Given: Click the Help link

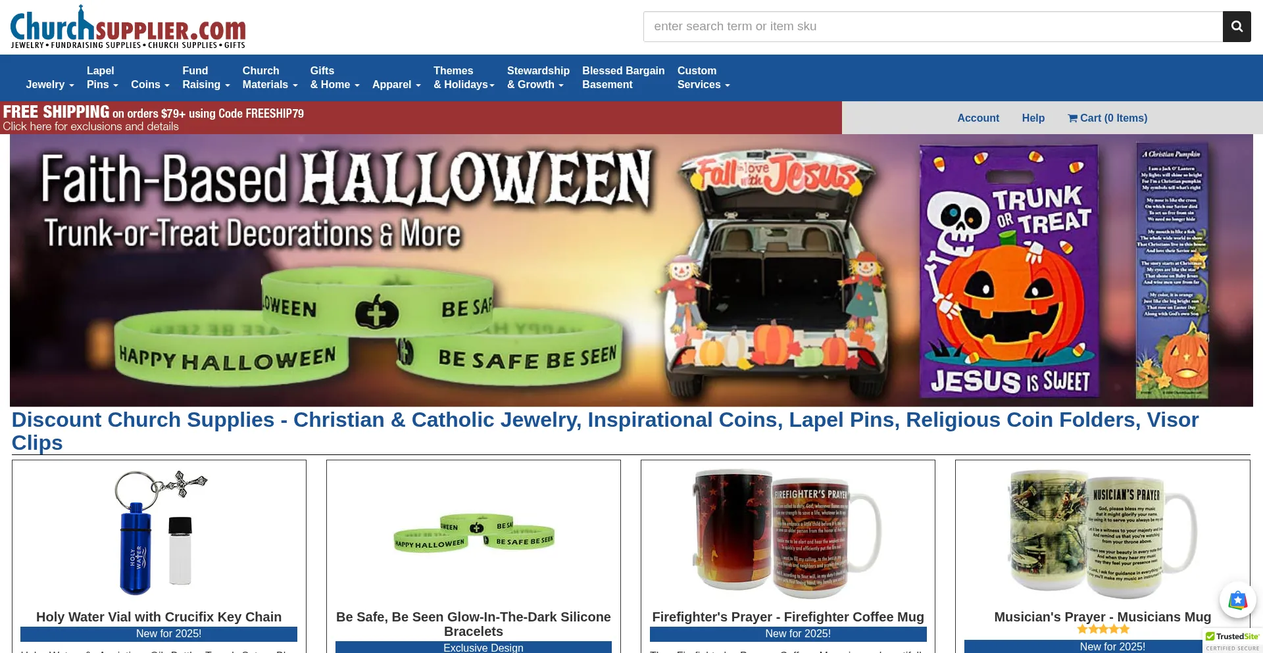Looking at the screenshot, I should point(1033,118).
